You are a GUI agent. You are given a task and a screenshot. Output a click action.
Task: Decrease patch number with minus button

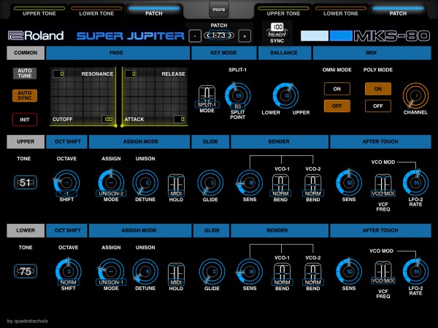click(x=195, y=36)
